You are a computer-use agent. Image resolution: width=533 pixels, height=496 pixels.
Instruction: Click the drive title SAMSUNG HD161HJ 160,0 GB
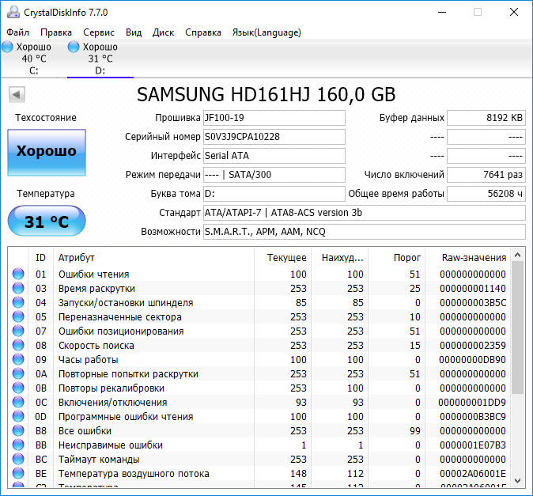tap(266, 94)
